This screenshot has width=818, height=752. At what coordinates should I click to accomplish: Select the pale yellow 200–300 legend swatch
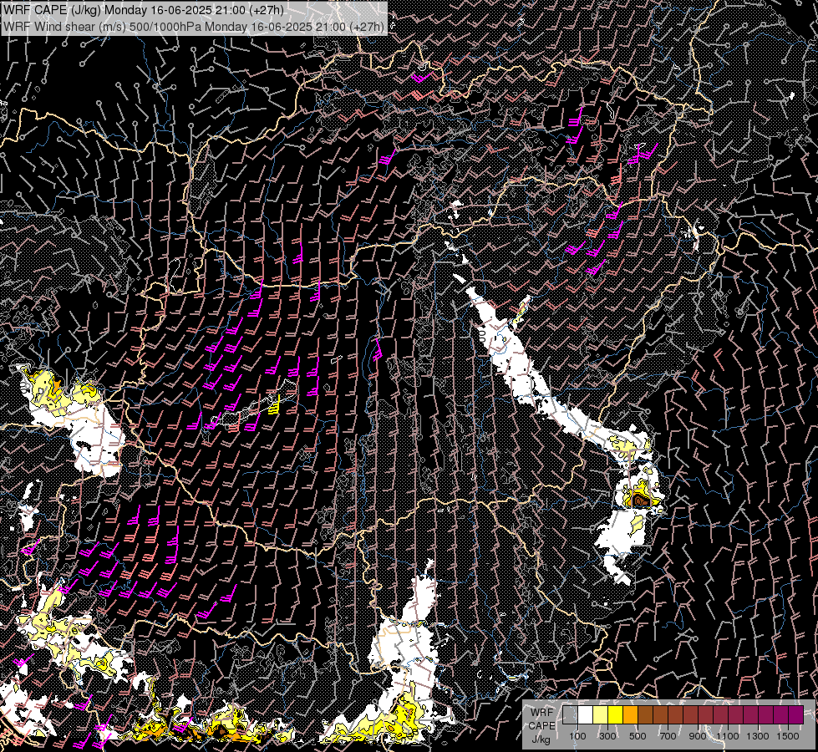(601, 715)
